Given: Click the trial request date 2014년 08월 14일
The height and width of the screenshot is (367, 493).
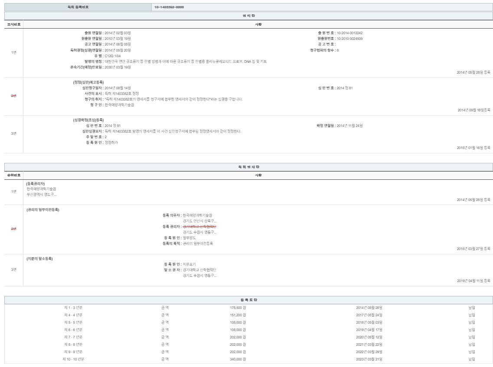Looking at the screenshot, I should 118,88.
